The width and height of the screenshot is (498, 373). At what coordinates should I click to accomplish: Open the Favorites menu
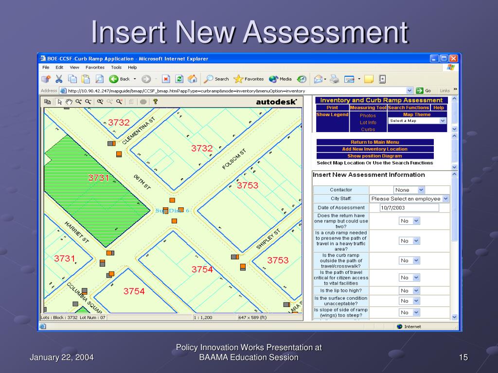95,67
